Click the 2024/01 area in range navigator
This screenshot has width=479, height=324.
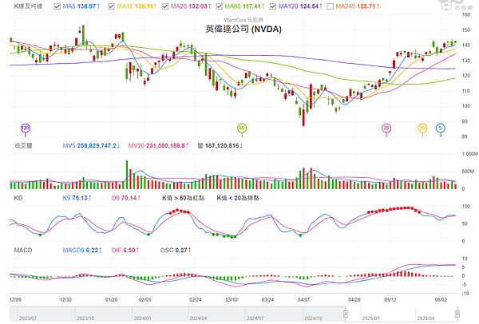tap(142, 318)
